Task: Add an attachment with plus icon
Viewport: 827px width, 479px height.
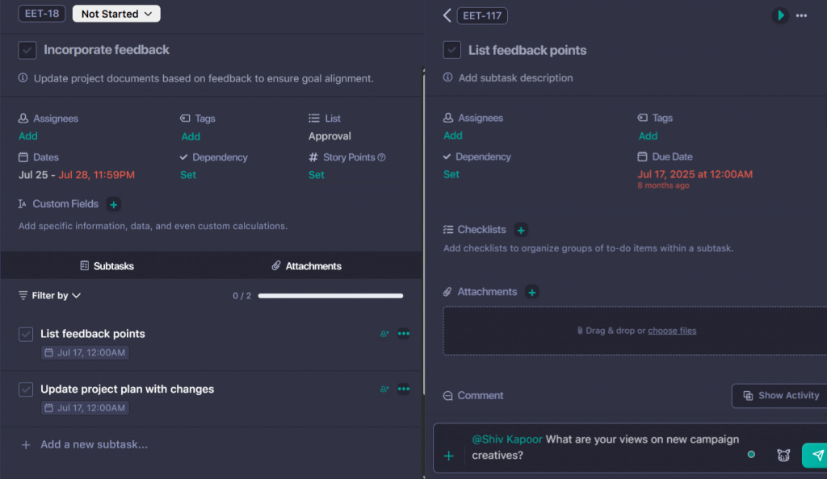Action: [531, 292]
